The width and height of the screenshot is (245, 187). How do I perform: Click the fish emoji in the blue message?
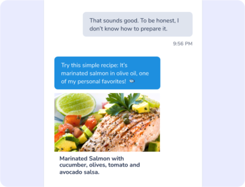(x=132, y=81)
